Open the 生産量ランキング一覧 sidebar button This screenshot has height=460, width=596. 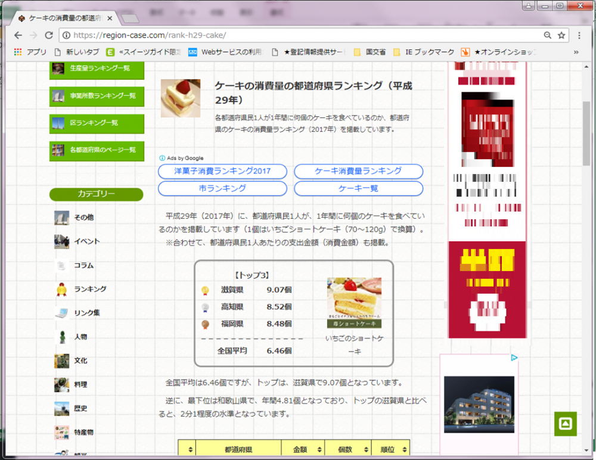97,69
